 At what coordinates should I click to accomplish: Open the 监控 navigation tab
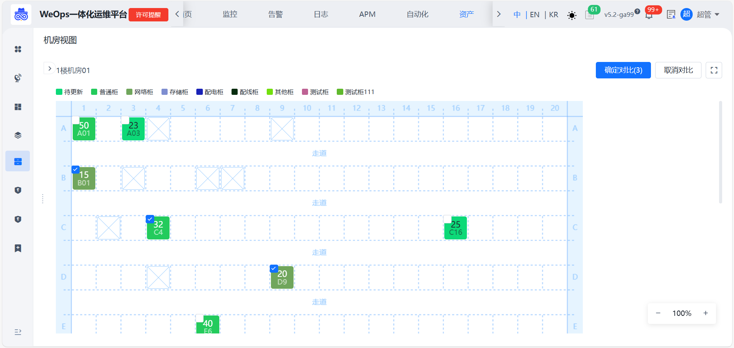(230, 15)
